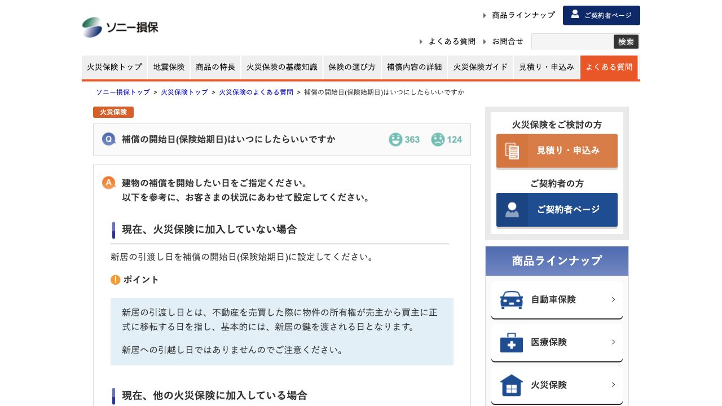The width and height of the screenshot is (722, 406).
Task: Click the 363 helpful vote count
Action: point(412,139)
